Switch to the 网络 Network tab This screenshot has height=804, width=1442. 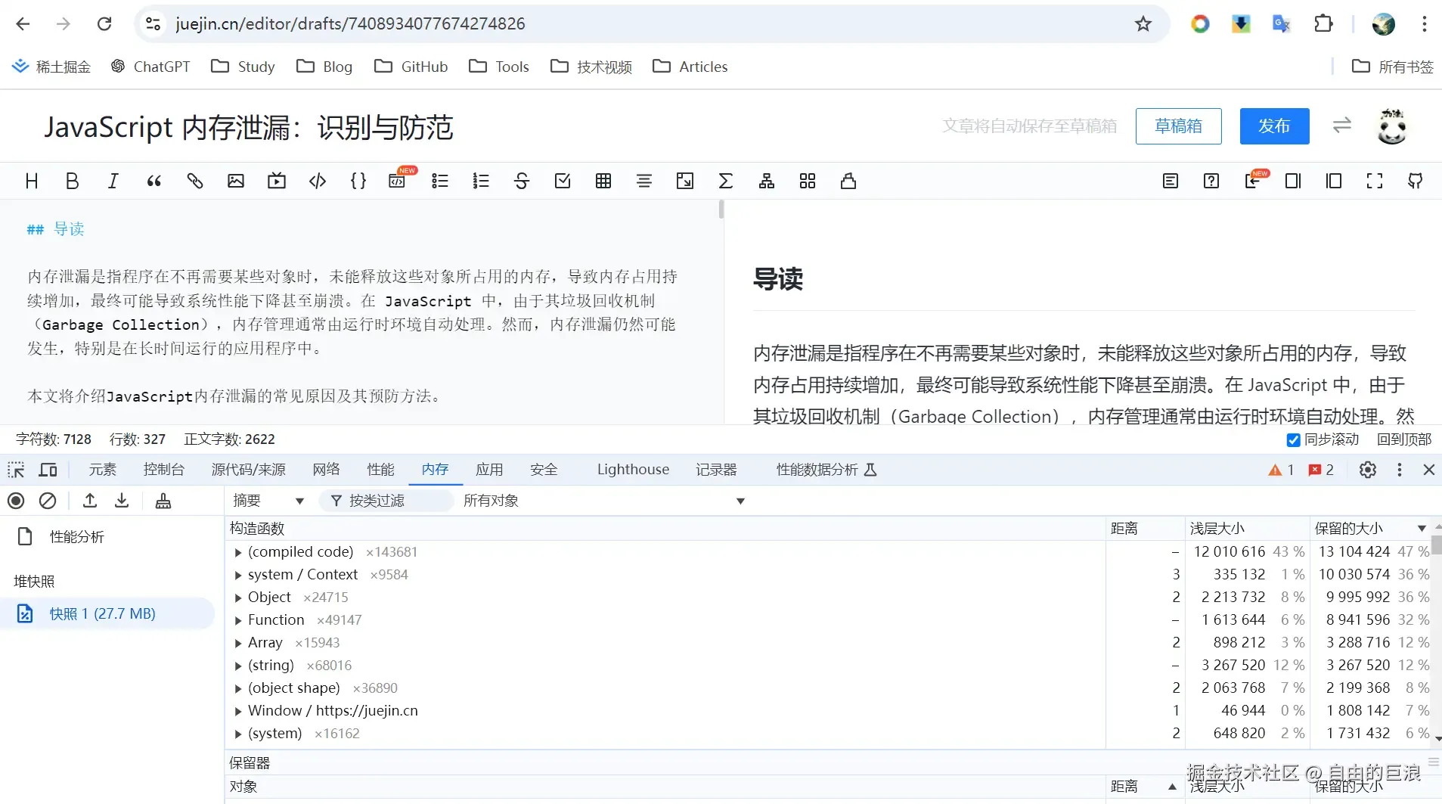coord(327,470)
